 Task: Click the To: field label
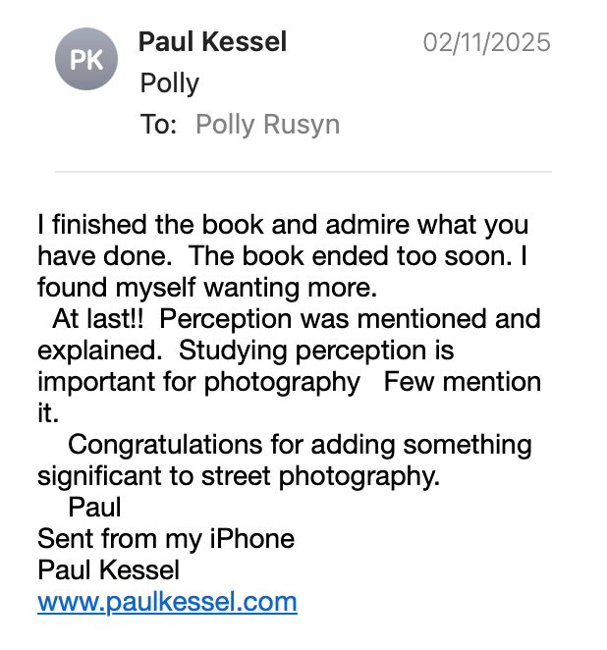coord(159,124)
